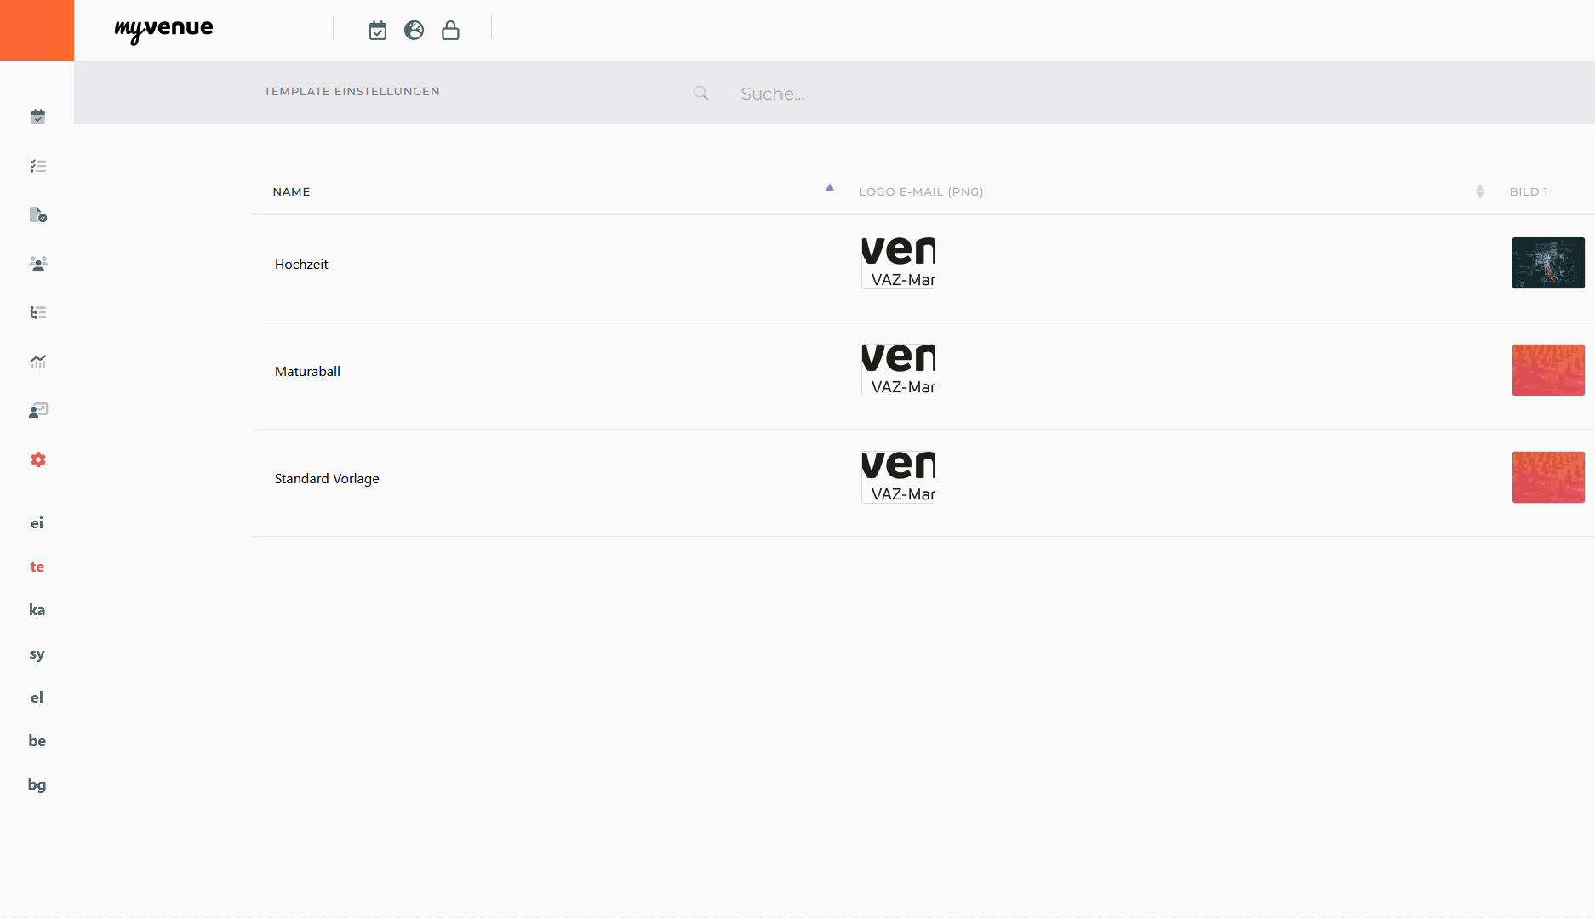Click the red settings gear icon

coord(38,459)
